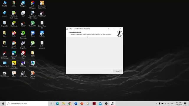This screenshot has height=106, width=189.
Task: Launch FileZilla Client shortcut
Action: coord(23,55)
